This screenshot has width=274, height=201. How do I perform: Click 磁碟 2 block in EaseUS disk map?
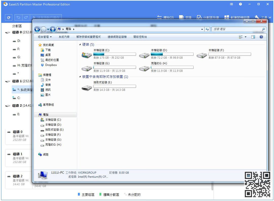click(19, 180)
